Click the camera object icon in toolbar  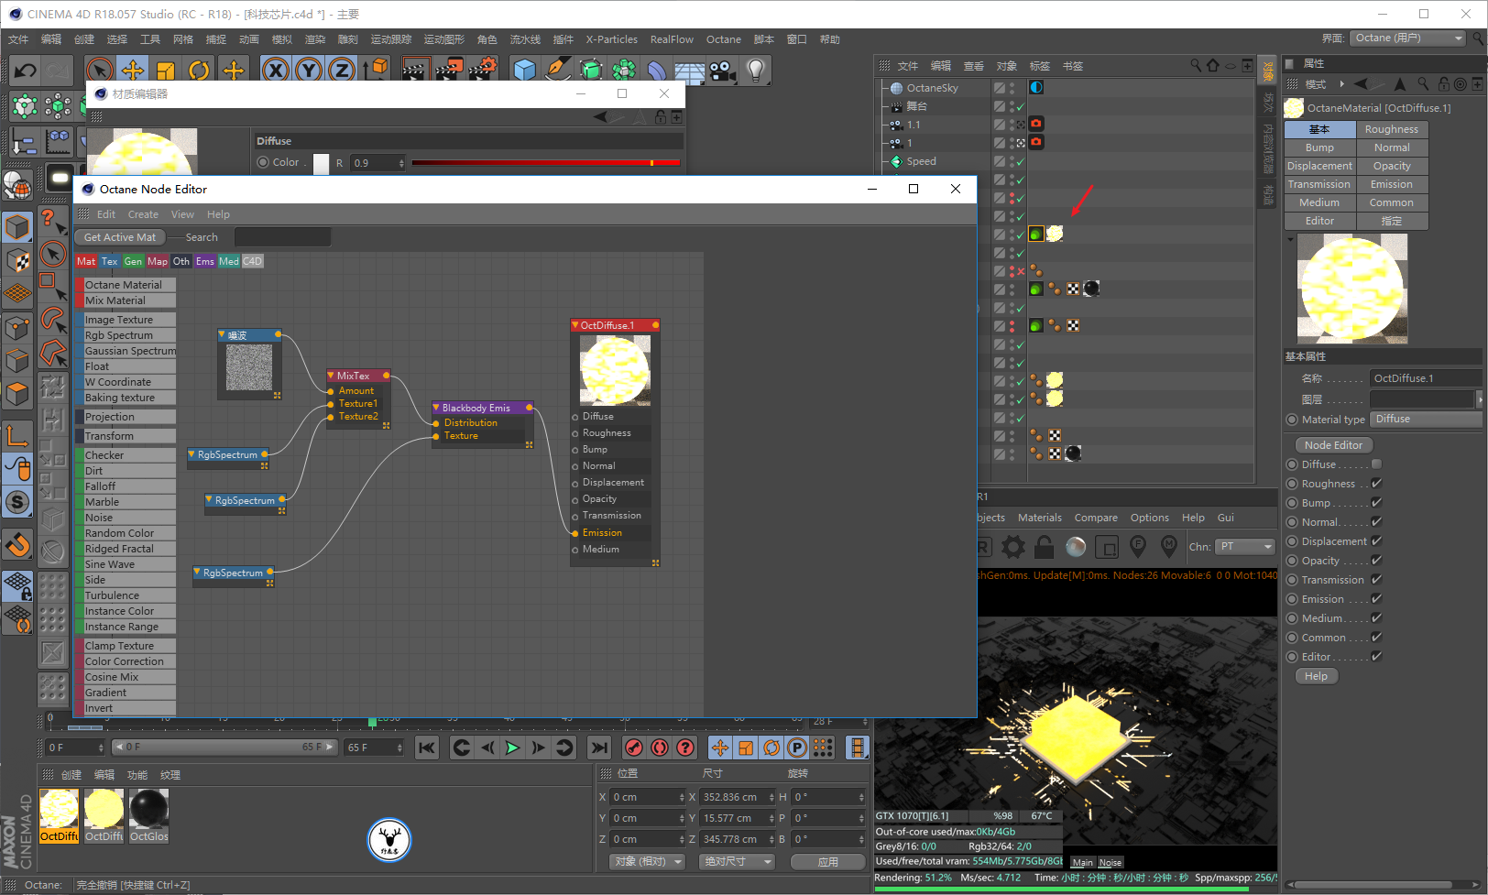click(x=723, y=71)
